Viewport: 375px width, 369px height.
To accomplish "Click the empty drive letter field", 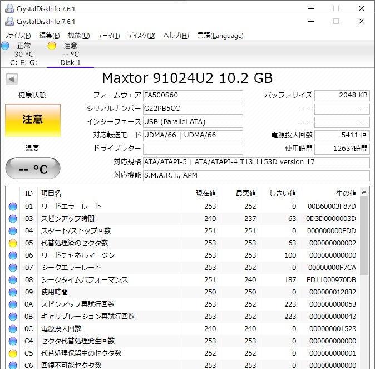I will [x=193, y=149].
